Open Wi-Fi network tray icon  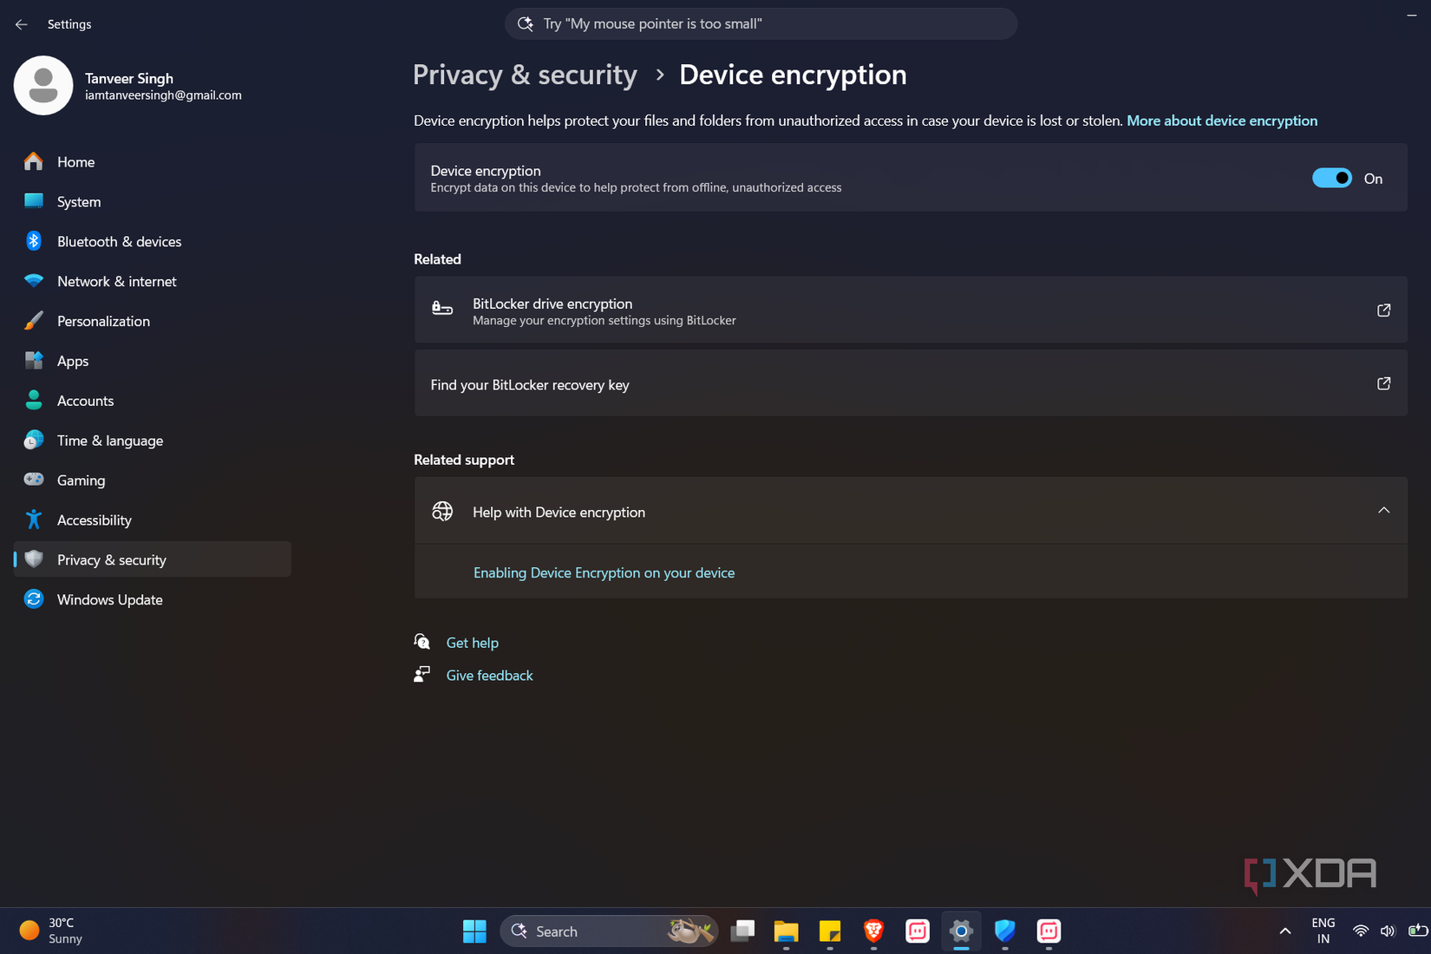tap(1361, 931)
